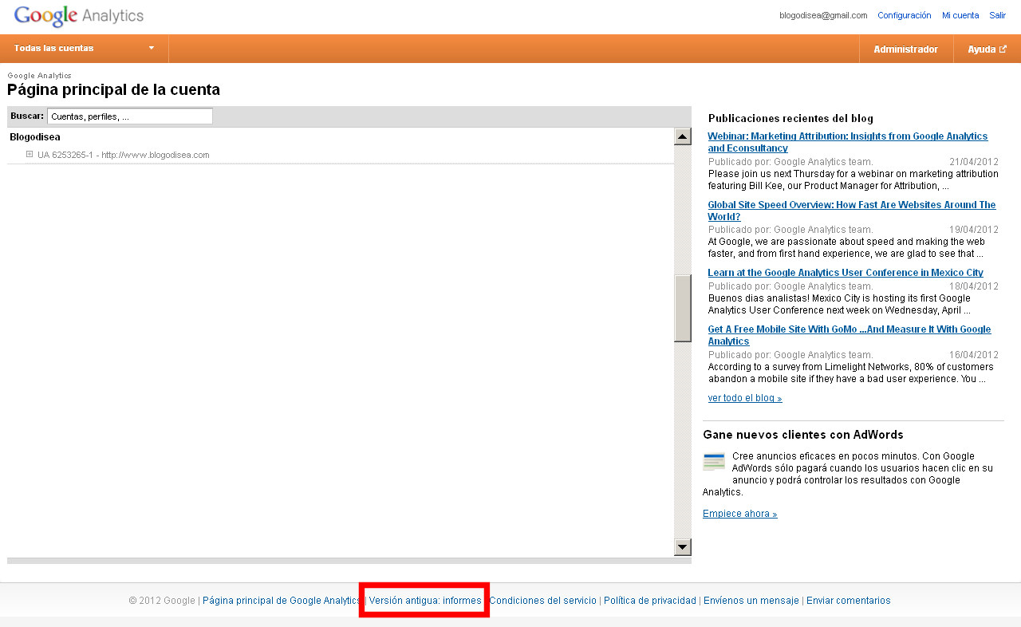Image resolution: width=1021 pixels, height=627 pixels.
Task: Click the accounts list scrollbar thumb
Action: tap(683, 308)
